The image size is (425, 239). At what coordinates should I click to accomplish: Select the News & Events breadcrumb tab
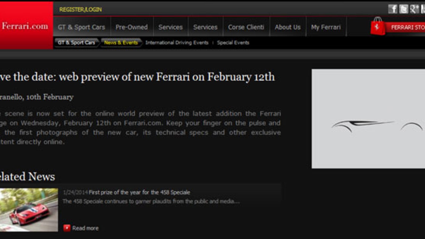(x=121, y=42)
